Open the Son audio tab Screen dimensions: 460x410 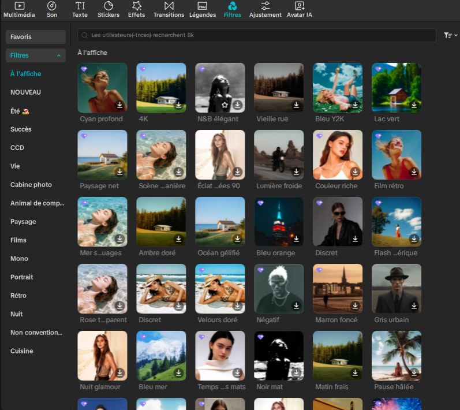[x=52, y=10]
